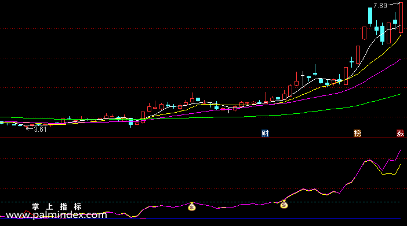Select the first money bag signal icon

(x=192, y=206)
